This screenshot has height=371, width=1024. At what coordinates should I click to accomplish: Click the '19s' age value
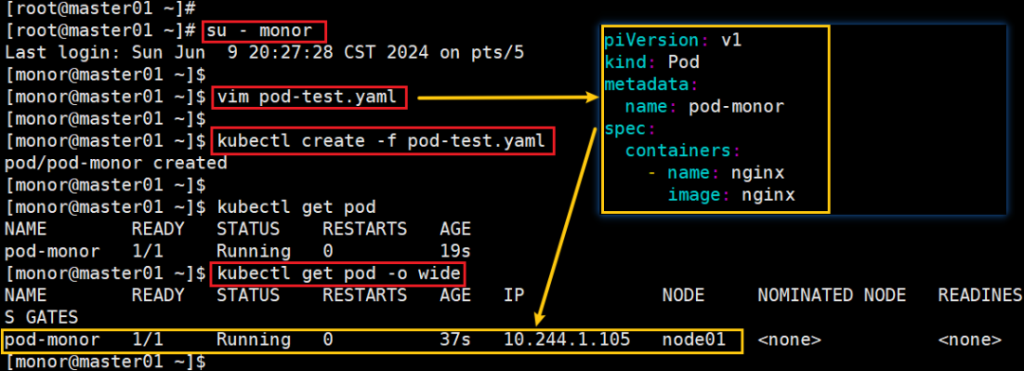click(x=455, y=251)
